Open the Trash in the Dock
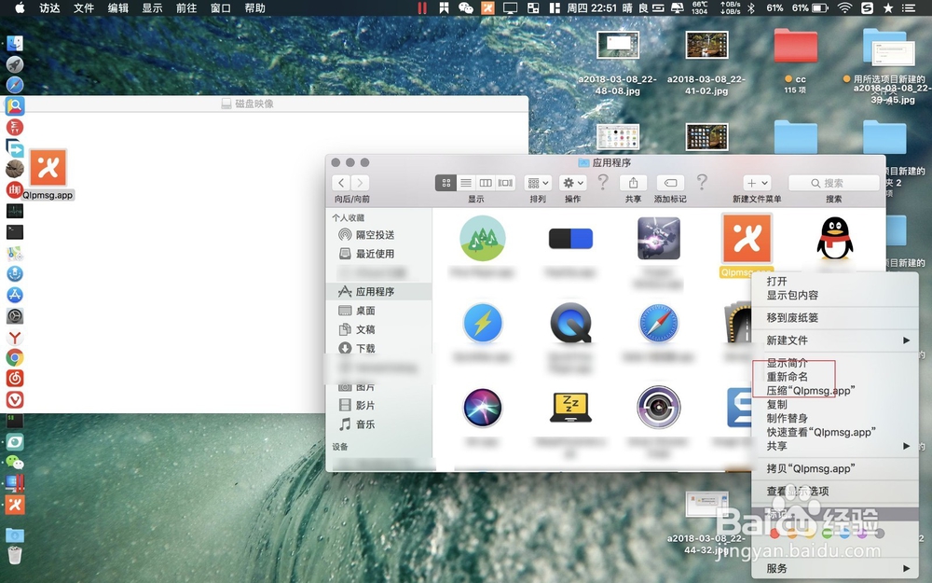Image resolution: width=932 pixels, height=583 pixels. (15, 555)
